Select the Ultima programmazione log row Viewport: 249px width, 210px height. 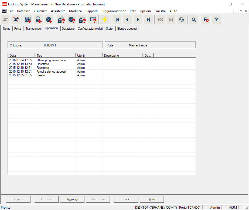[51, 60]
